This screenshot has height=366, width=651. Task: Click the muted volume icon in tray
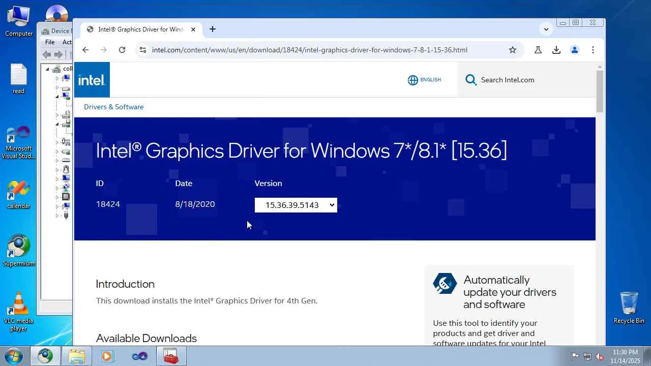coord(600,356)
